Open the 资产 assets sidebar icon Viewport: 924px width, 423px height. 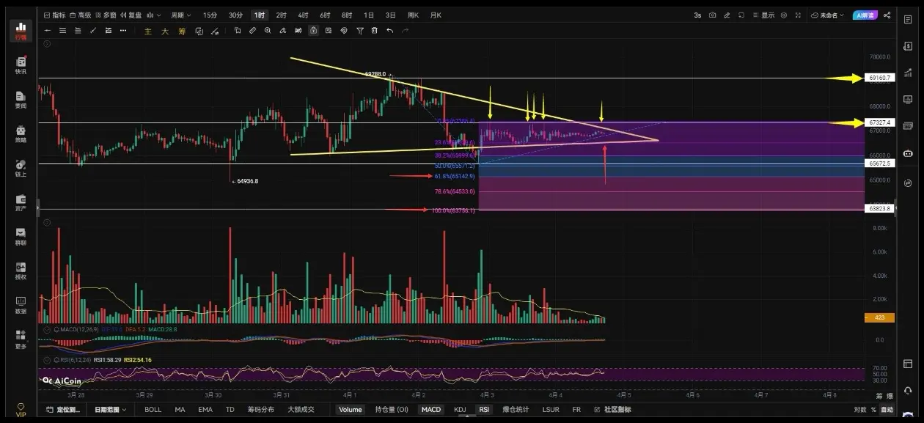[x=21, y=202]
